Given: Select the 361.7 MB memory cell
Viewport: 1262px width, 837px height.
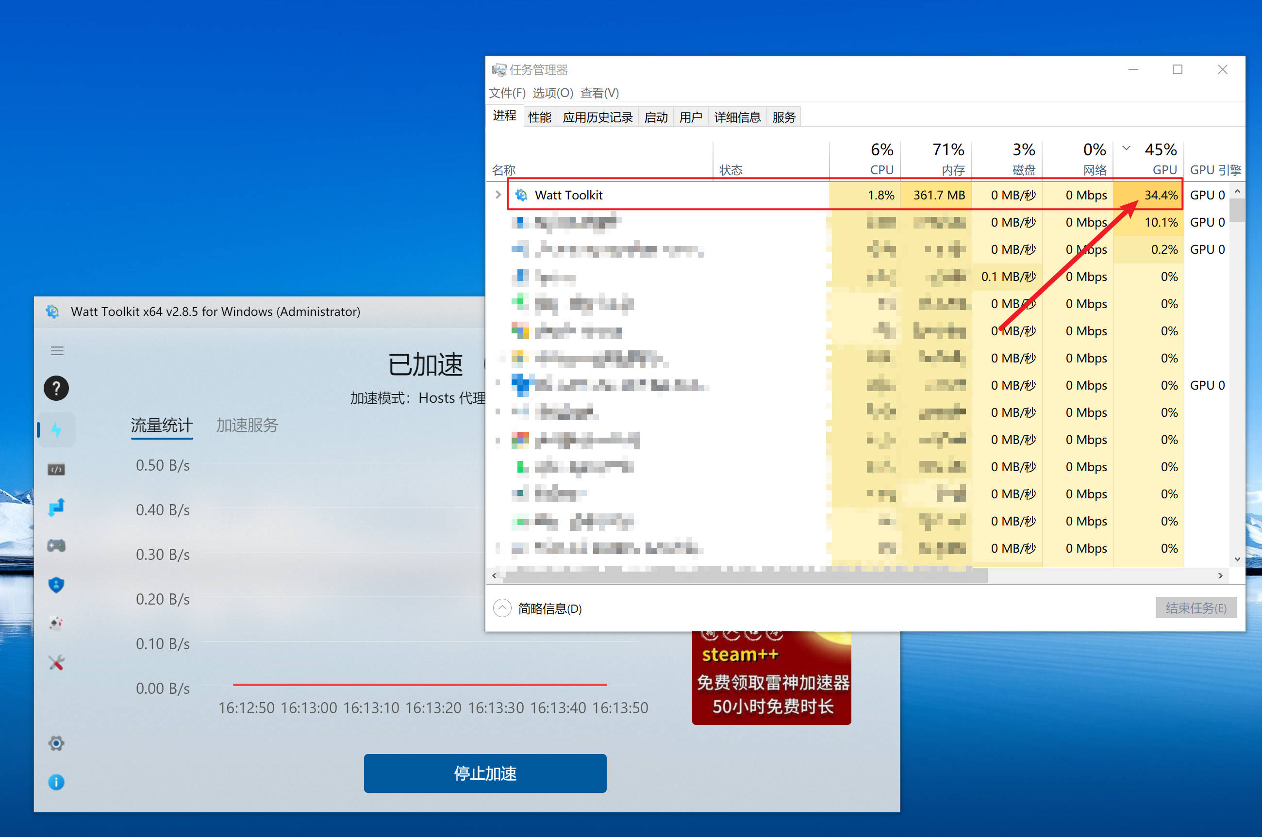Looking at the screenshot, I should click(936, 195).
